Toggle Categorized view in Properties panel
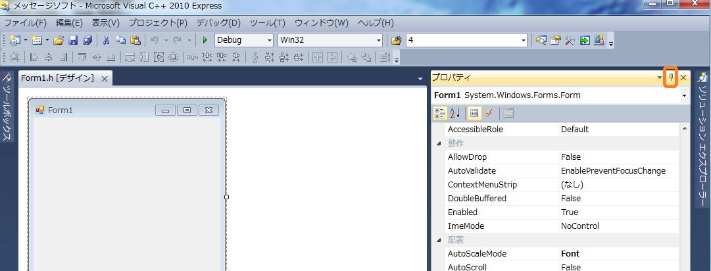 pos(440,113)
